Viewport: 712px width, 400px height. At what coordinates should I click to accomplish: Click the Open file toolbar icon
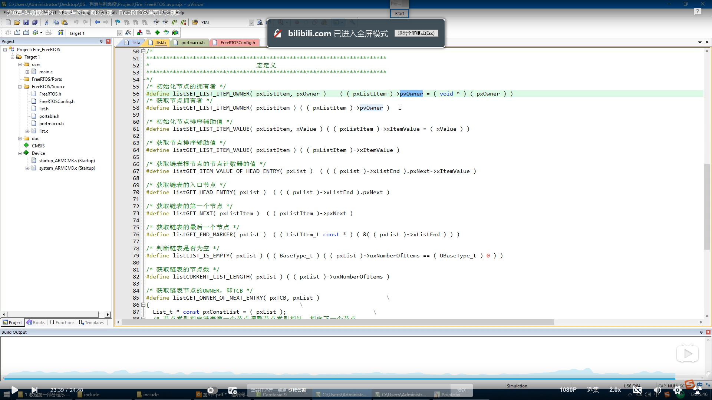pos(17,22)
